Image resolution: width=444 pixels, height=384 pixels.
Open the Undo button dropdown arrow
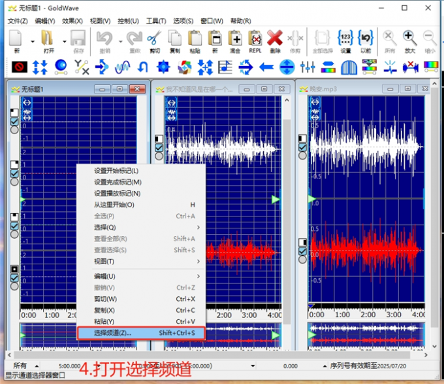click(120, 41)
